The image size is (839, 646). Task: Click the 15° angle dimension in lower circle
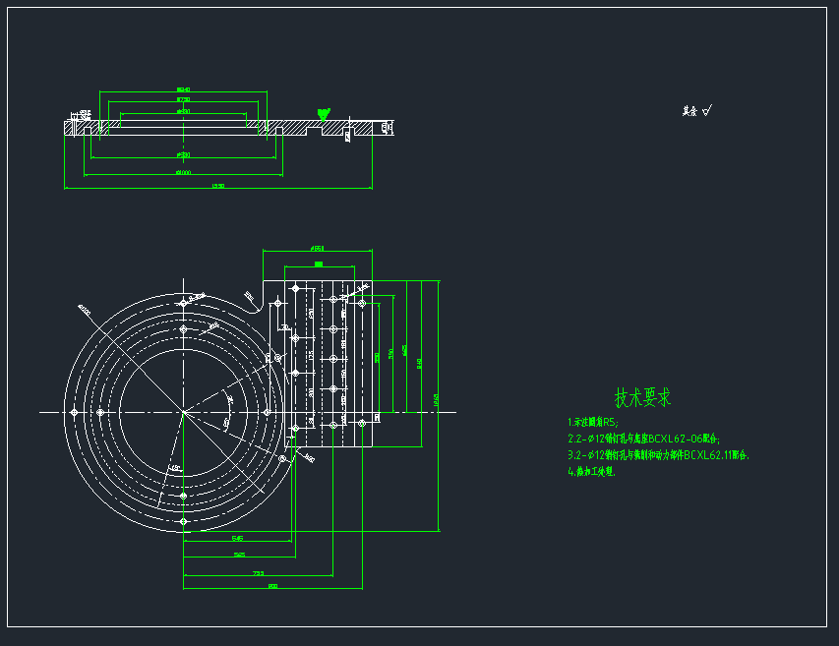pos(175,467)
